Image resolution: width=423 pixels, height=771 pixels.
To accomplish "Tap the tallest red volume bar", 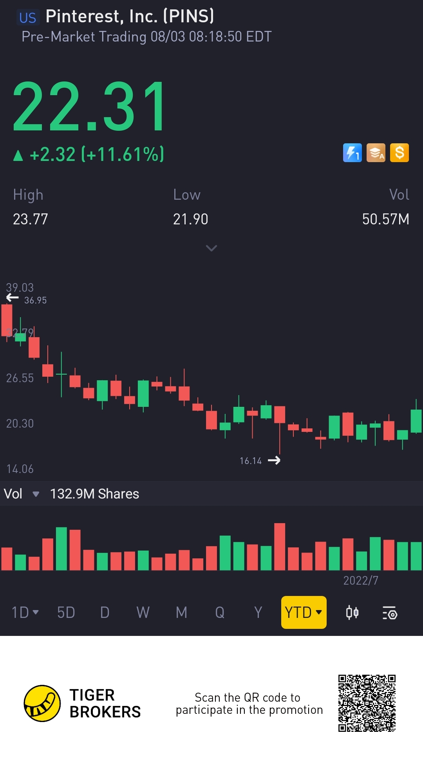I will pyautogui.click(x=280, y=547).
